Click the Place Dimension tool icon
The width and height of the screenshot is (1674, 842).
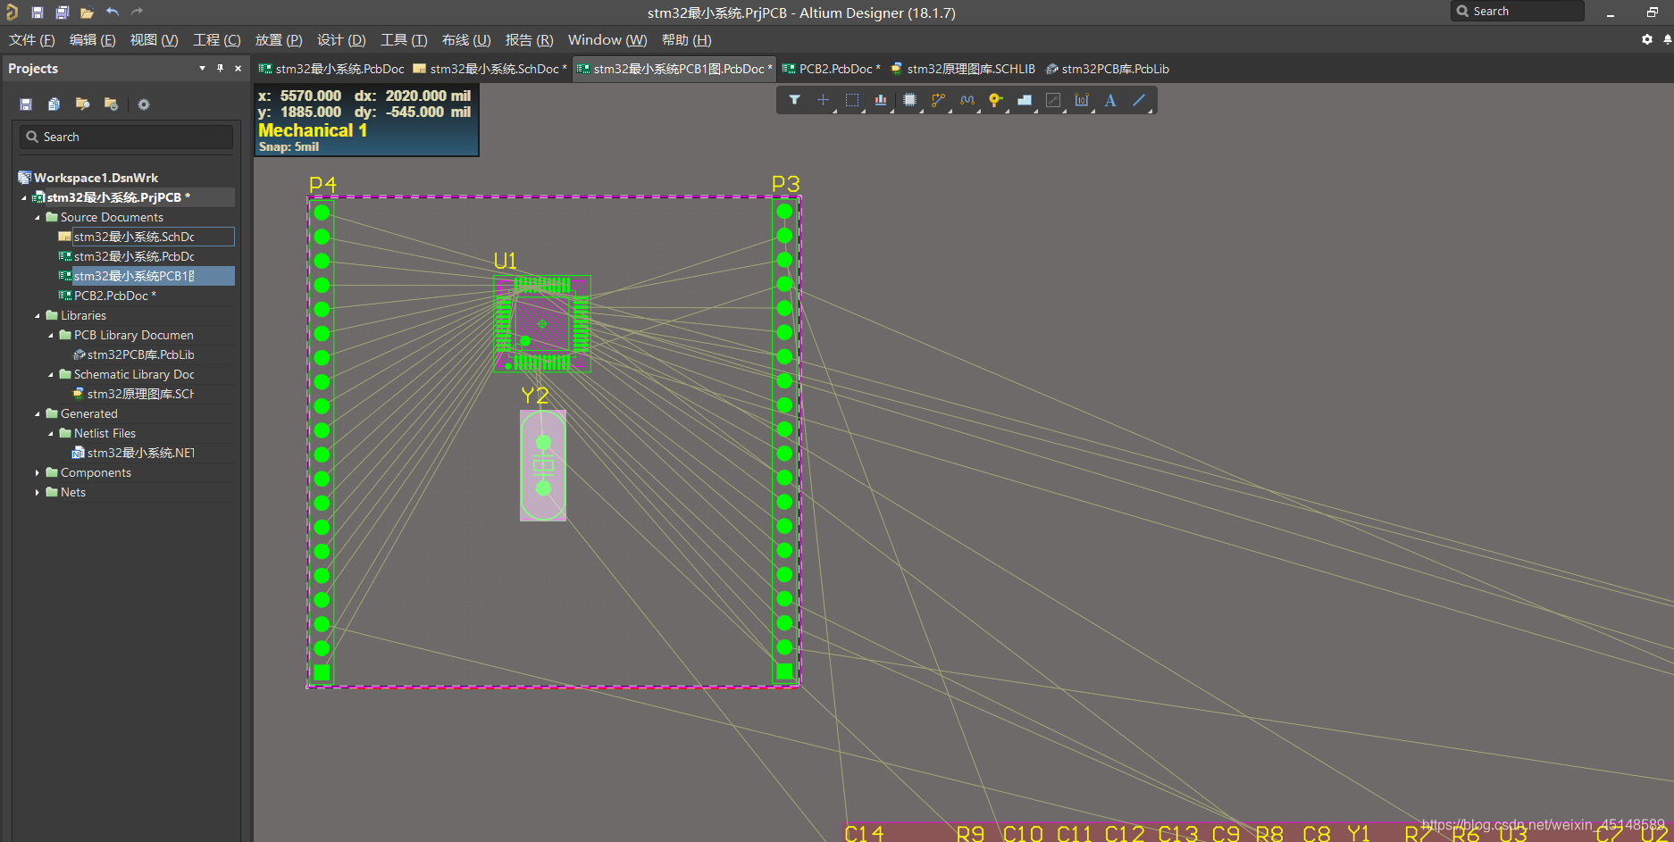click(x=1082, y=100)
